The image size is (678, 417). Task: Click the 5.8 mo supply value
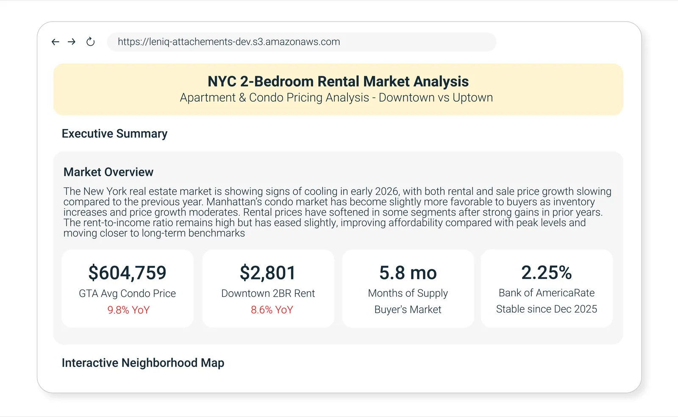pos(408,273)
